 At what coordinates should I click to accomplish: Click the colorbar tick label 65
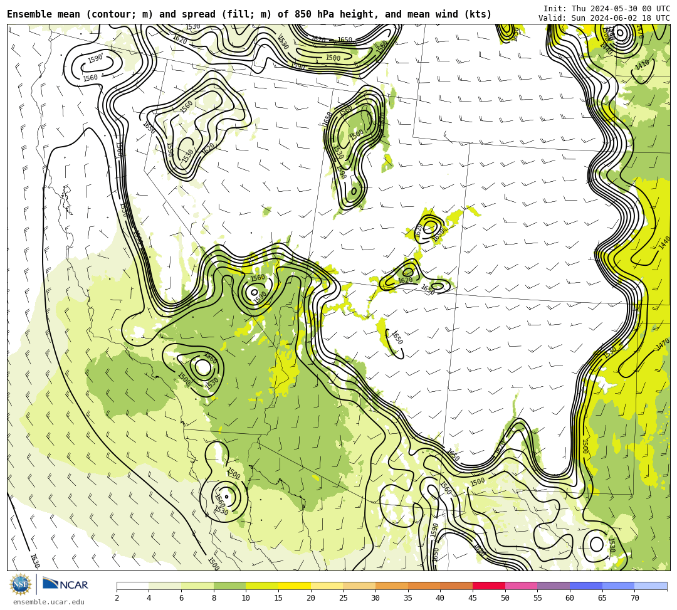point(602,598)
